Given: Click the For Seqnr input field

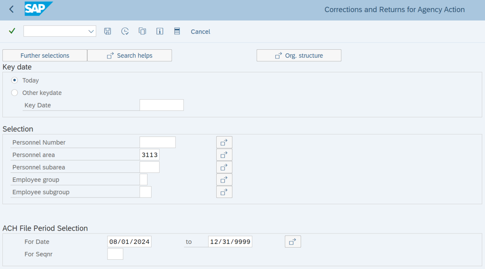Looking at the screenshot, I should pyautogui.click(x=115, y=254).
